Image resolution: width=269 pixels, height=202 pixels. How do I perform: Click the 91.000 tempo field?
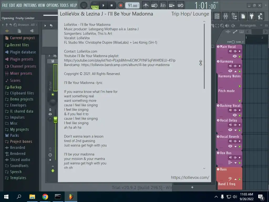point(132,6)
